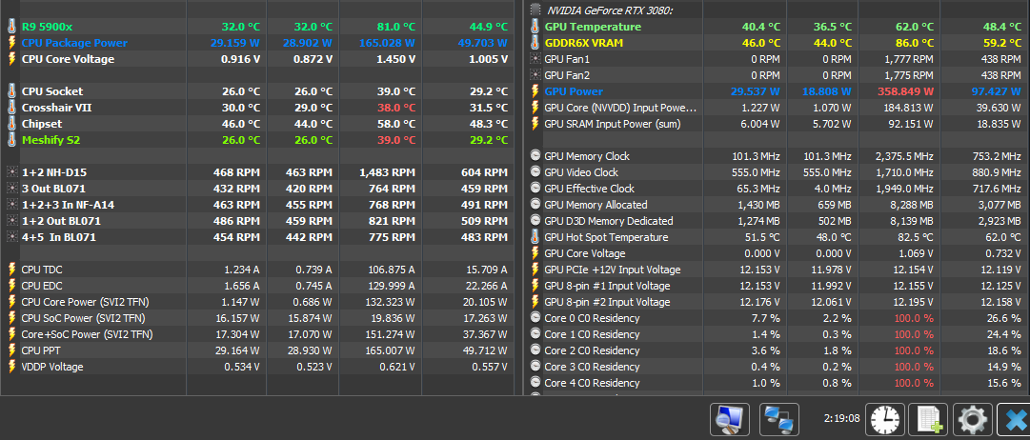The image size is (1030, 440).
Task: Click fan icon beside 3 Out BL071
Action: pyautogui.click(x=11, y=189)
